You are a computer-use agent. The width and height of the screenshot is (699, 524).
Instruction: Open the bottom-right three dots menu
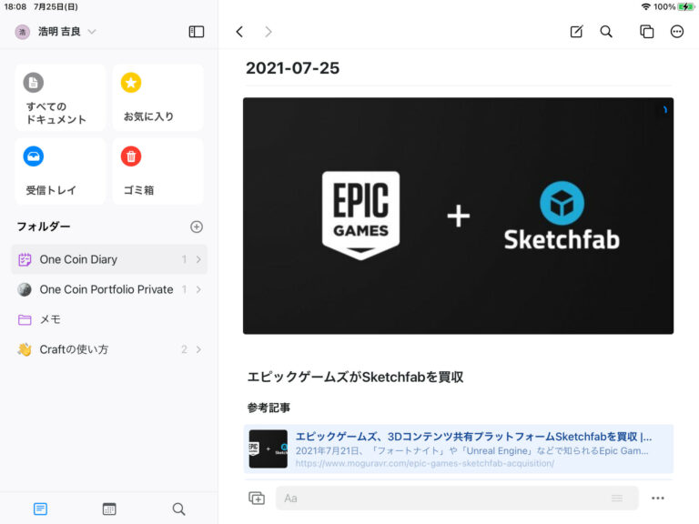pos(657,499)
